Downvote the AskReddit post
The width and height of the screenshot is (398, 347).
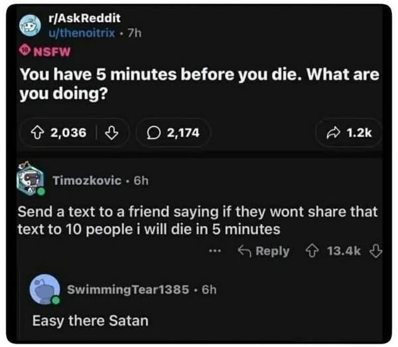click(x=111, y=133)
